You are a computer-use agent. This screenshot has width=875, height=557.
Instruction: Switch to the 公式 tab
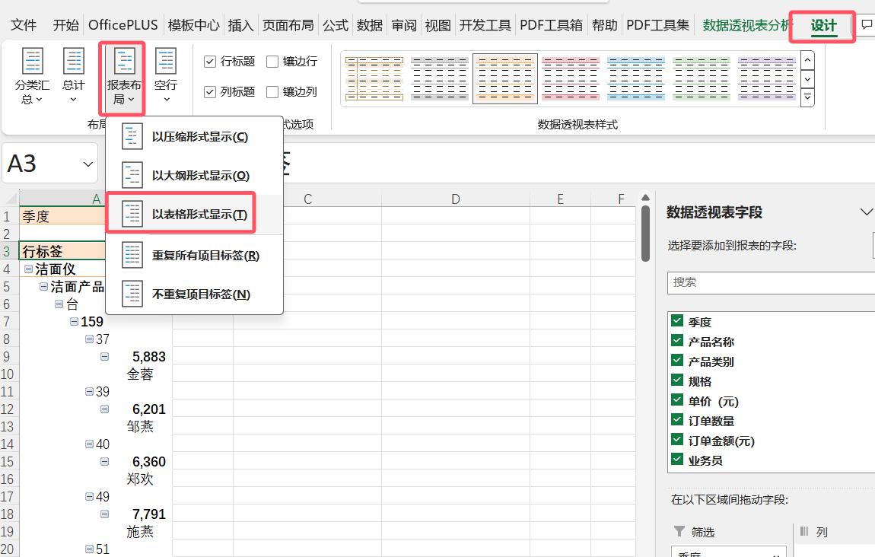(336, 25)
